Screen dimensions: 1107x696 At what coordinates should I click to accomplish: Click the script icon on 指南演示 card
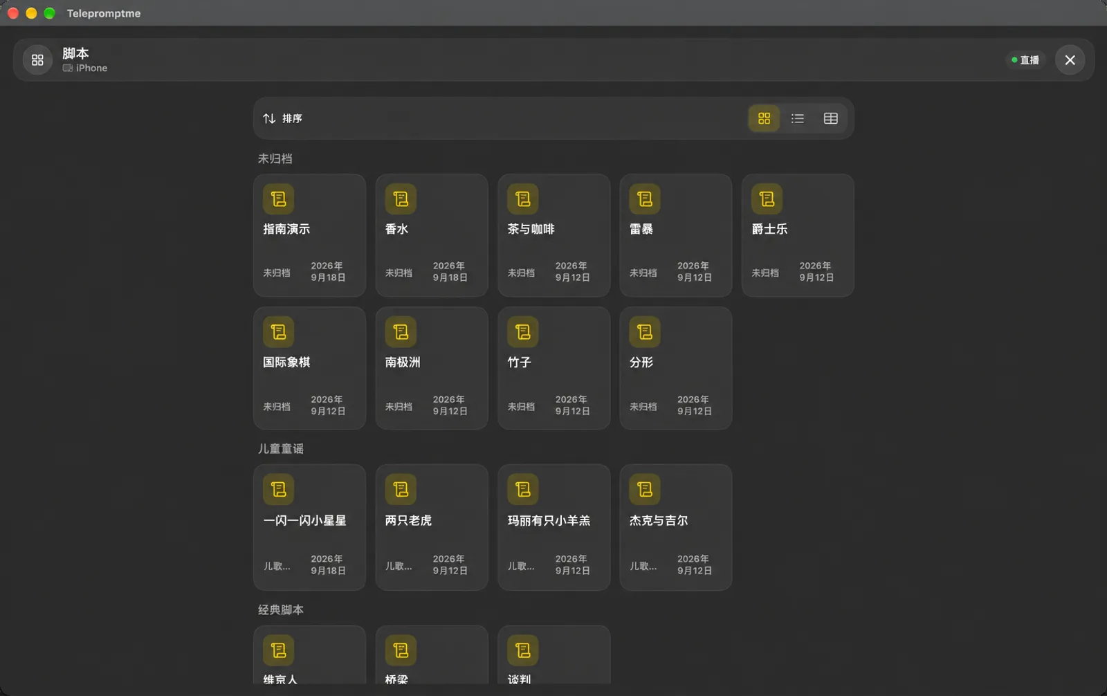click(x=278, y=199)
